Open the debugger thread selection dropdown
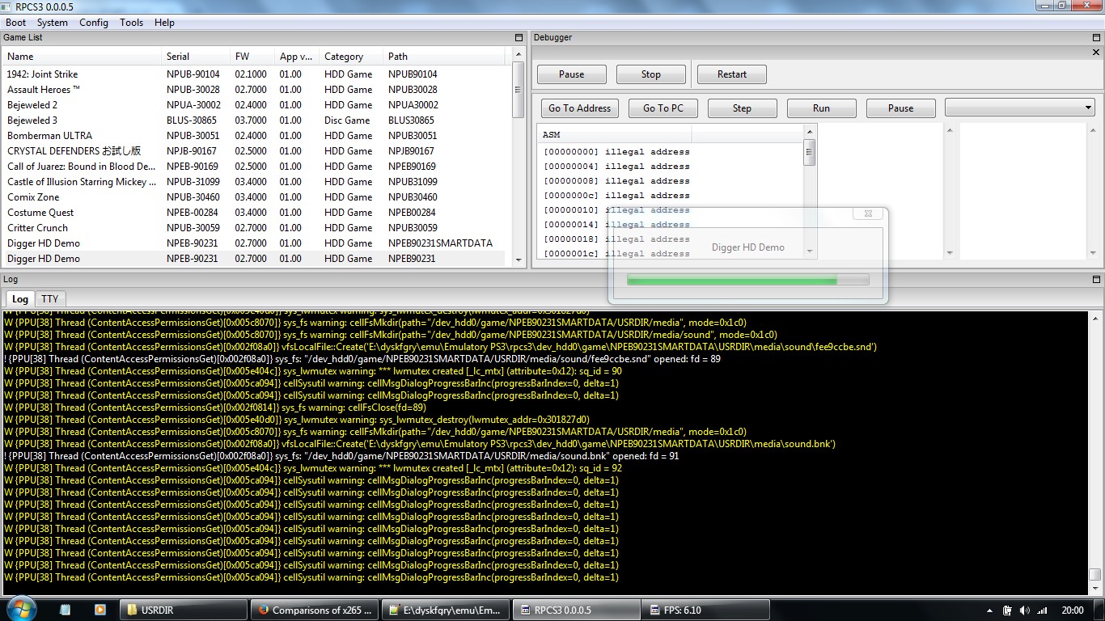 pyautogui.click(x=1019, y=108)
